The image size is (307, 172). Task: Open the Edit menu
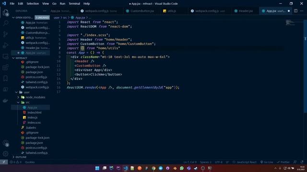20,3
